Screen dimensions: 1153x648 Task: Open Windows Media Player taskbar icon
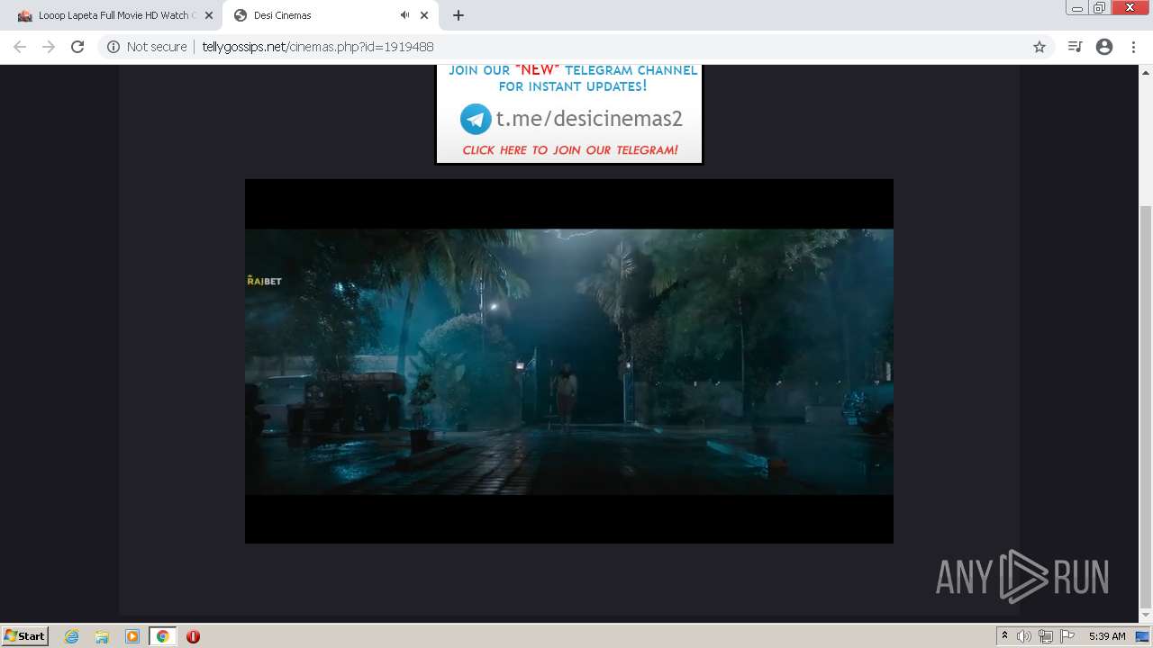[x=132, y=636]
